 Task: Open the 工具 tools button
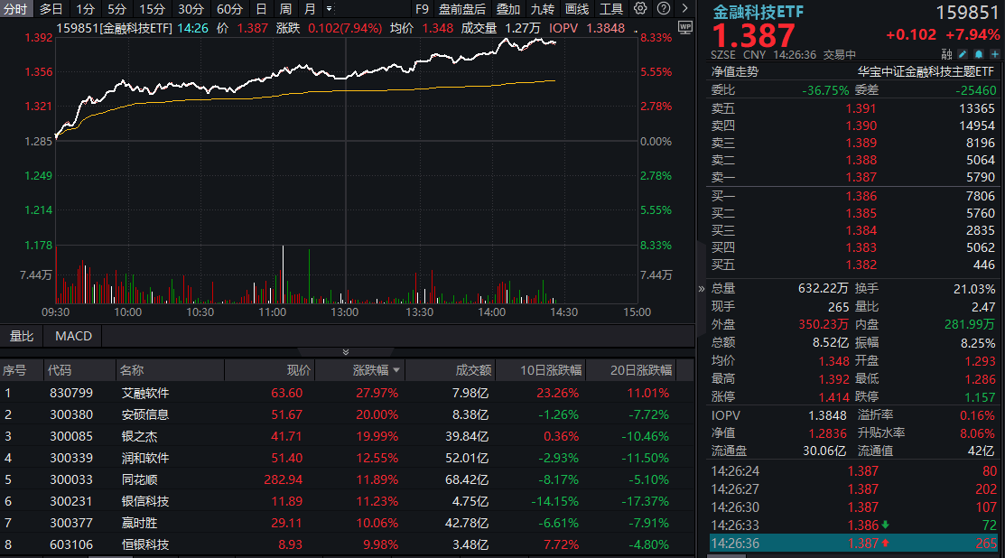click(x=611, y=9)
